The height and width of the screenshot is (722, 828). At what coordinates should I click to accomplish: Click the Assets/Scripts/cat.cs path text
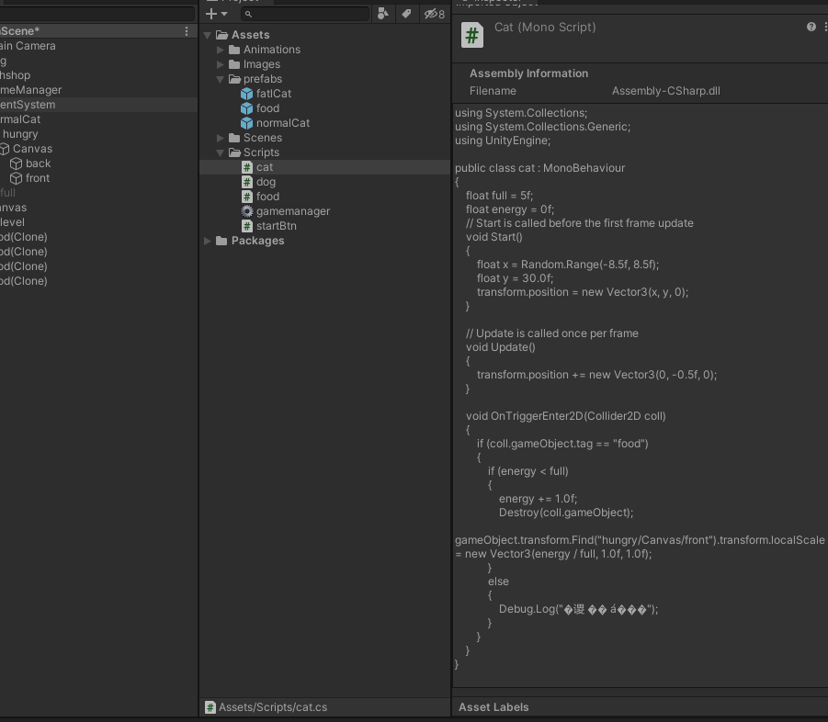click(273, 707)
